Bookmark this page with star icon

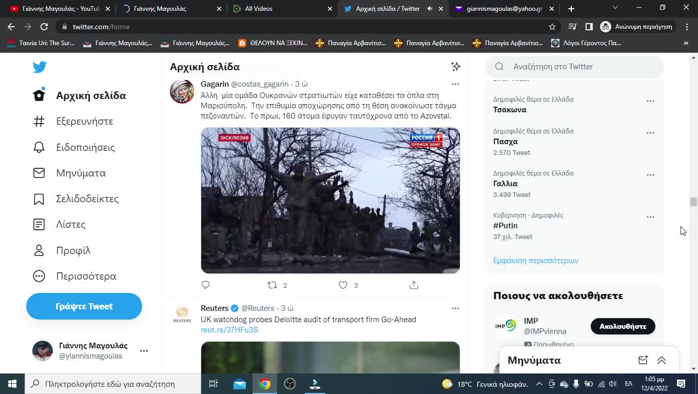coord(552,27)
